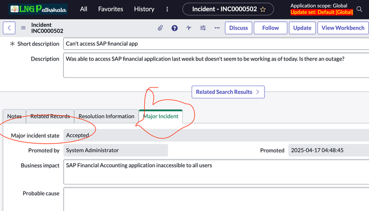This screenshot has height=211, width=369.
Task: Open more options ellipsis in form header
Action: (x=217, y=28)
